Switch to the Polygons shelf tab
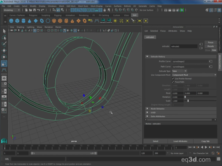This screenshot has height=166, width=222. click(x=33, y=15)
